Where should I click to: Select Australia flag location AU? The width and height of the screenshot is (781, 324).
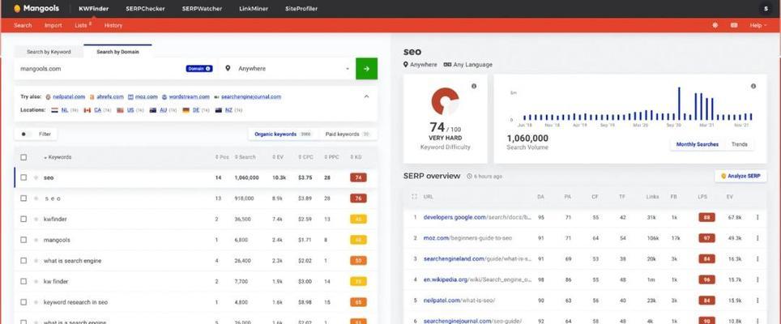(162, 110)
